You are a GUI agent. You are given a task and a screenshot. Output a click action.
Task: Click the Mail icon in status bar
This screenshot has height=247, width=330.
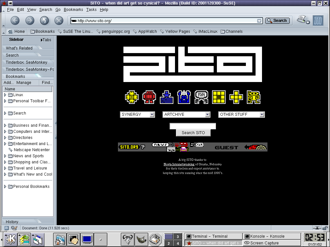click(x=14, y=228)
